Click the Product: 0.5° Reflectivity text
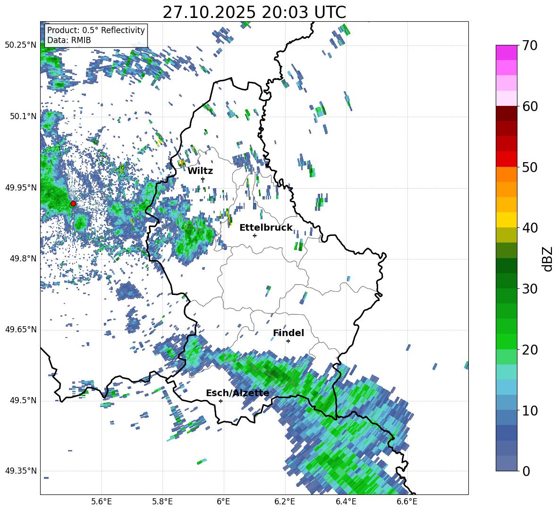The width and height of the screenshot is (559, 511). point(96,30)
